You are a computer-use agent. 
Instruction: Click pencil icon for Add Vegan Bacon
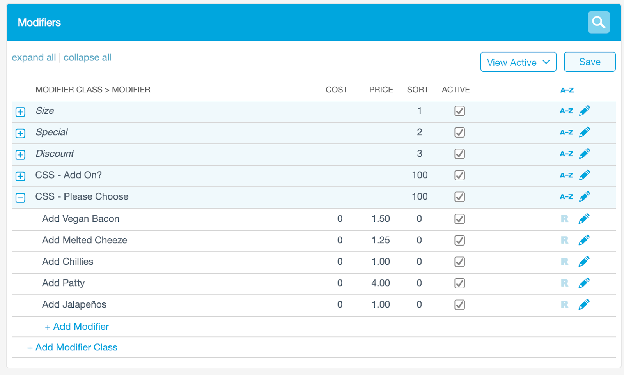(584, 219)
